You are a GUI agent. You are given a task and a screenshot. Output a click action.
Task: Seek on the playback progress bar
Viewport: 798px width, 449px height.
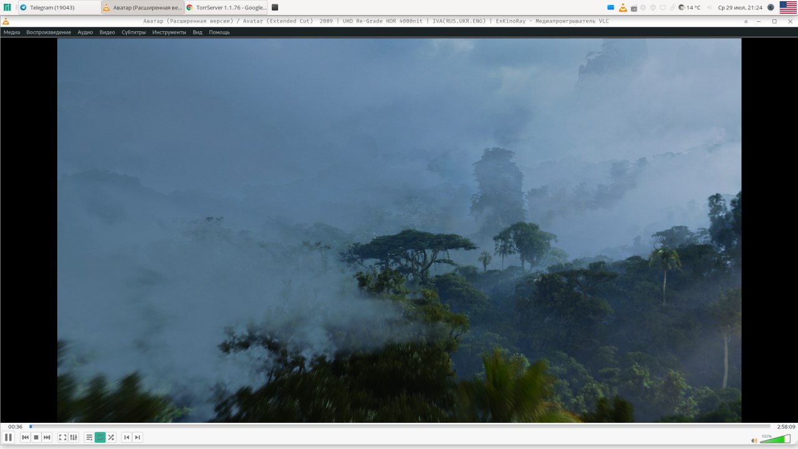click(x=399, y=427)
